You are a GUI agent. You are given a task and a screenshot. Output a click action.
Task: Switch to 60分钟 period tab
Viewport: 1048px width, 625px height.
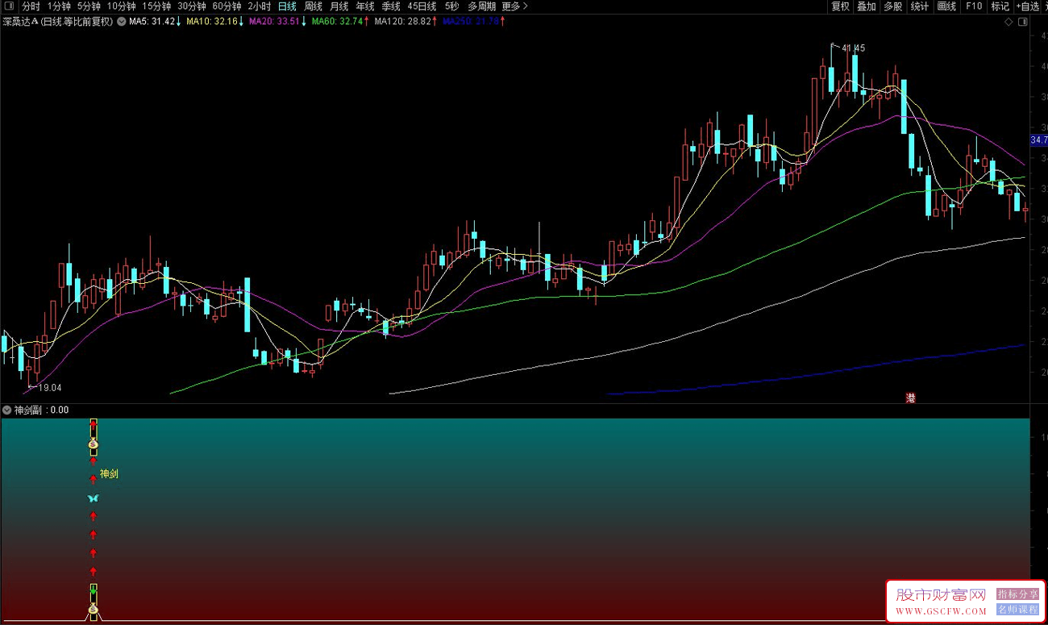point(227,6)
